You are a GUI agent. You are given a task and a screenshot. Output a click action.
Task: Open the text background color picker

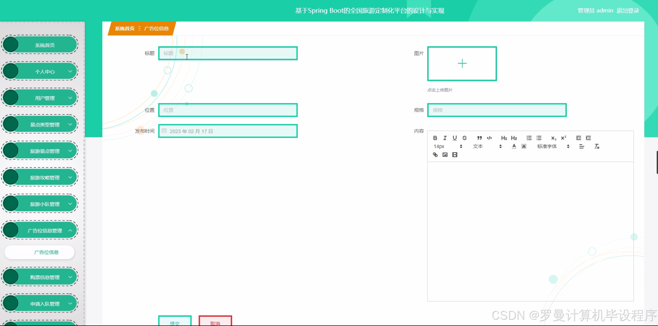524,146
